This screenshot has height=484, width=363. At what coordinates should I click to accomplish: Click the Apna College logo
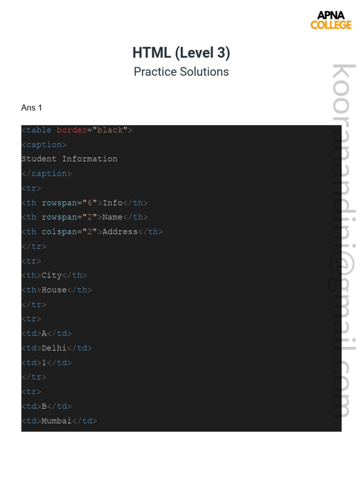pyautogui.click(x=331, y=20)
